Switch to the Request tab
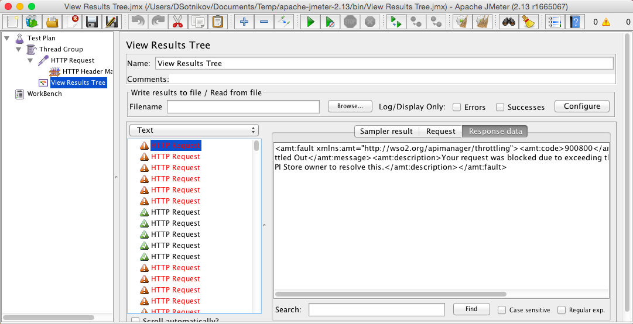This screenshot has height=324, width=633. (440, 132)
